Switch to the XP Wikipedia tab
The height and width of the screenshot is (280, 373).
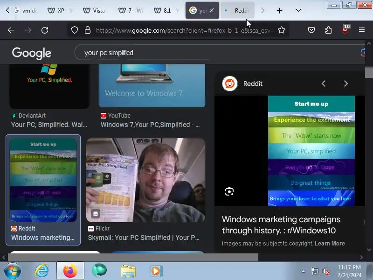pos(60,10)
